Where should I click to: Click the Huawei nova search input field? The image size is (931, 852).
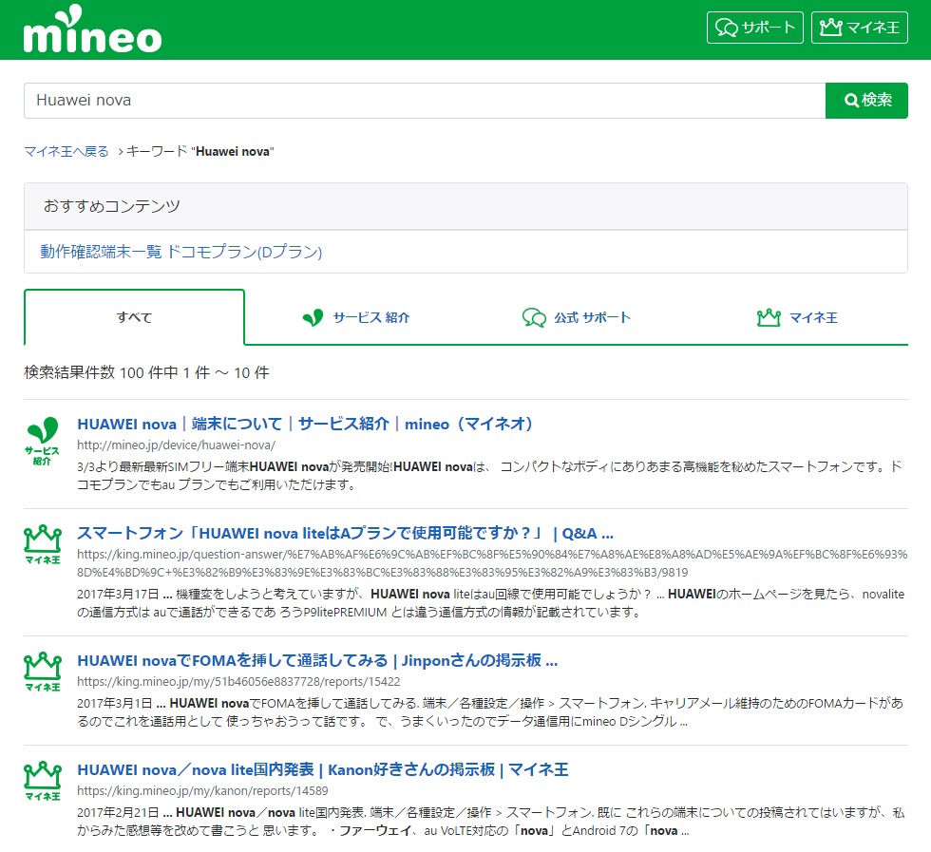pos(424,100)
